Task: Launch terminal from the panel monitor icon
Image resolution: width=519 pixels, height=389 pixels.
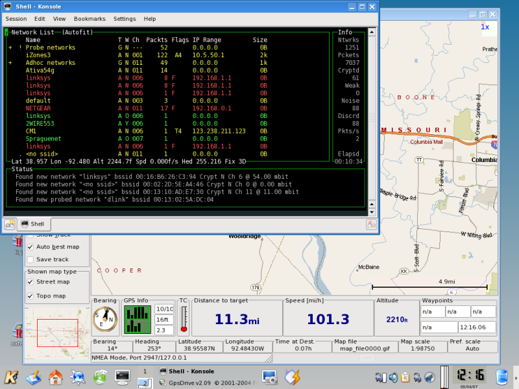Action: (122, 377)
